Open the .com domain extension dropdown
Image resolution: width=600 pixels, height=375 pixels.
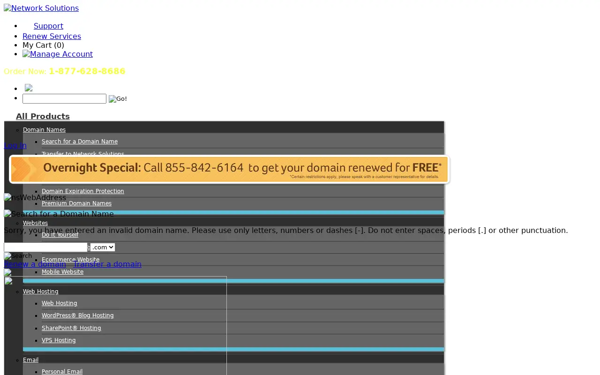103,247
